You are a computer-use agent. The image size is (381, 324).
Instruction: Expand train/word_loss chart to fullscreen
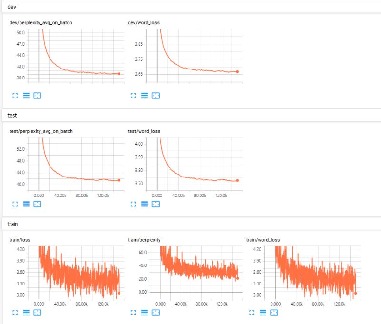[251, 312]
